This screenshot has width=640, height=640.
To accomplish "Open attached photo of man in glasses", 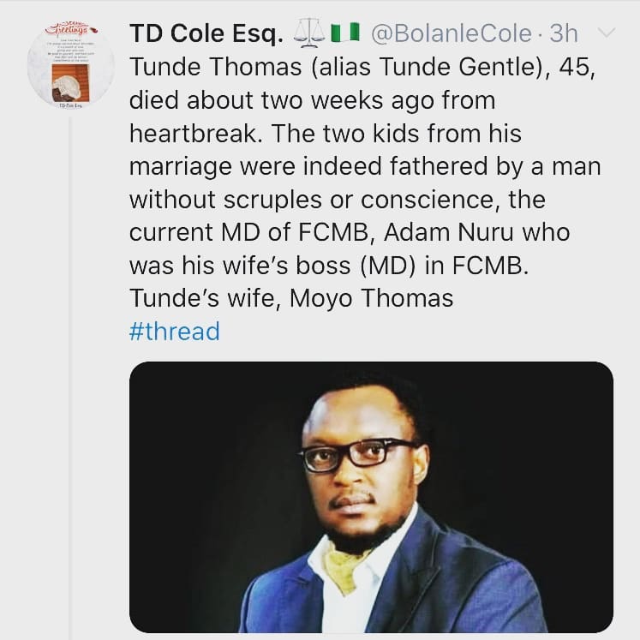I will pos(371,497).
